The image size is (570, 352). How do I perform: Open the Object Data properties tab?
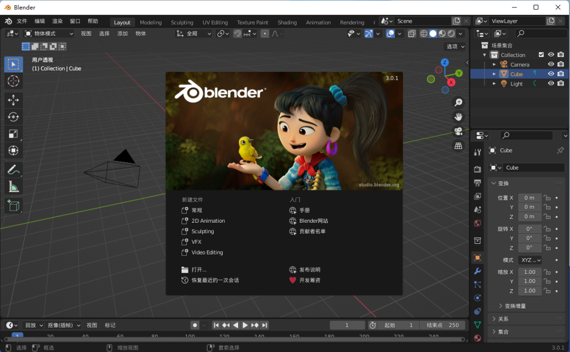coord(478,325)
